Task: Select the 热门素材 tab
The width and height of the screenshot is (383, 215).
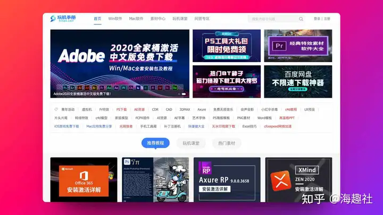Action: pyautogui.click(x=226, y=143)
